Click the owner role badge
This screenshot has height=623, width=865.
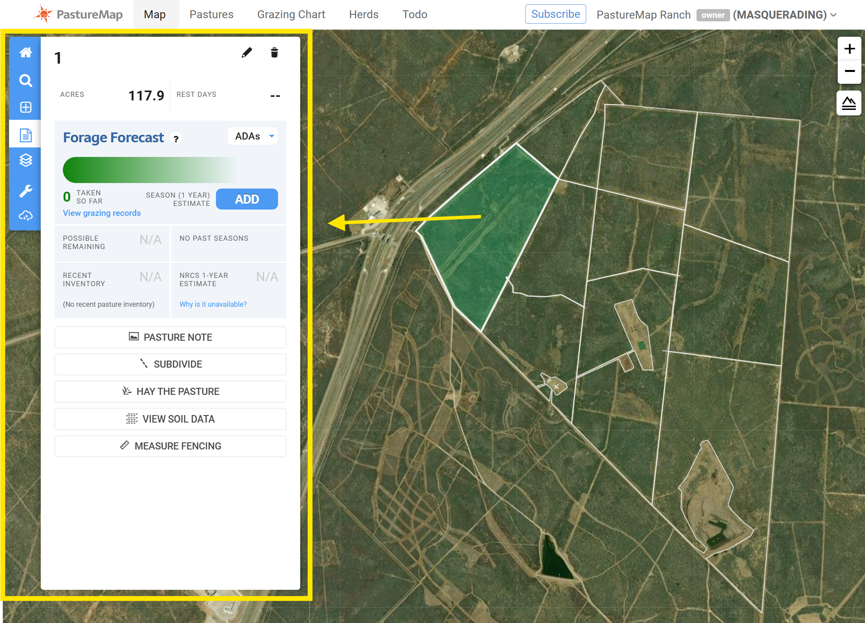(713, 15)
